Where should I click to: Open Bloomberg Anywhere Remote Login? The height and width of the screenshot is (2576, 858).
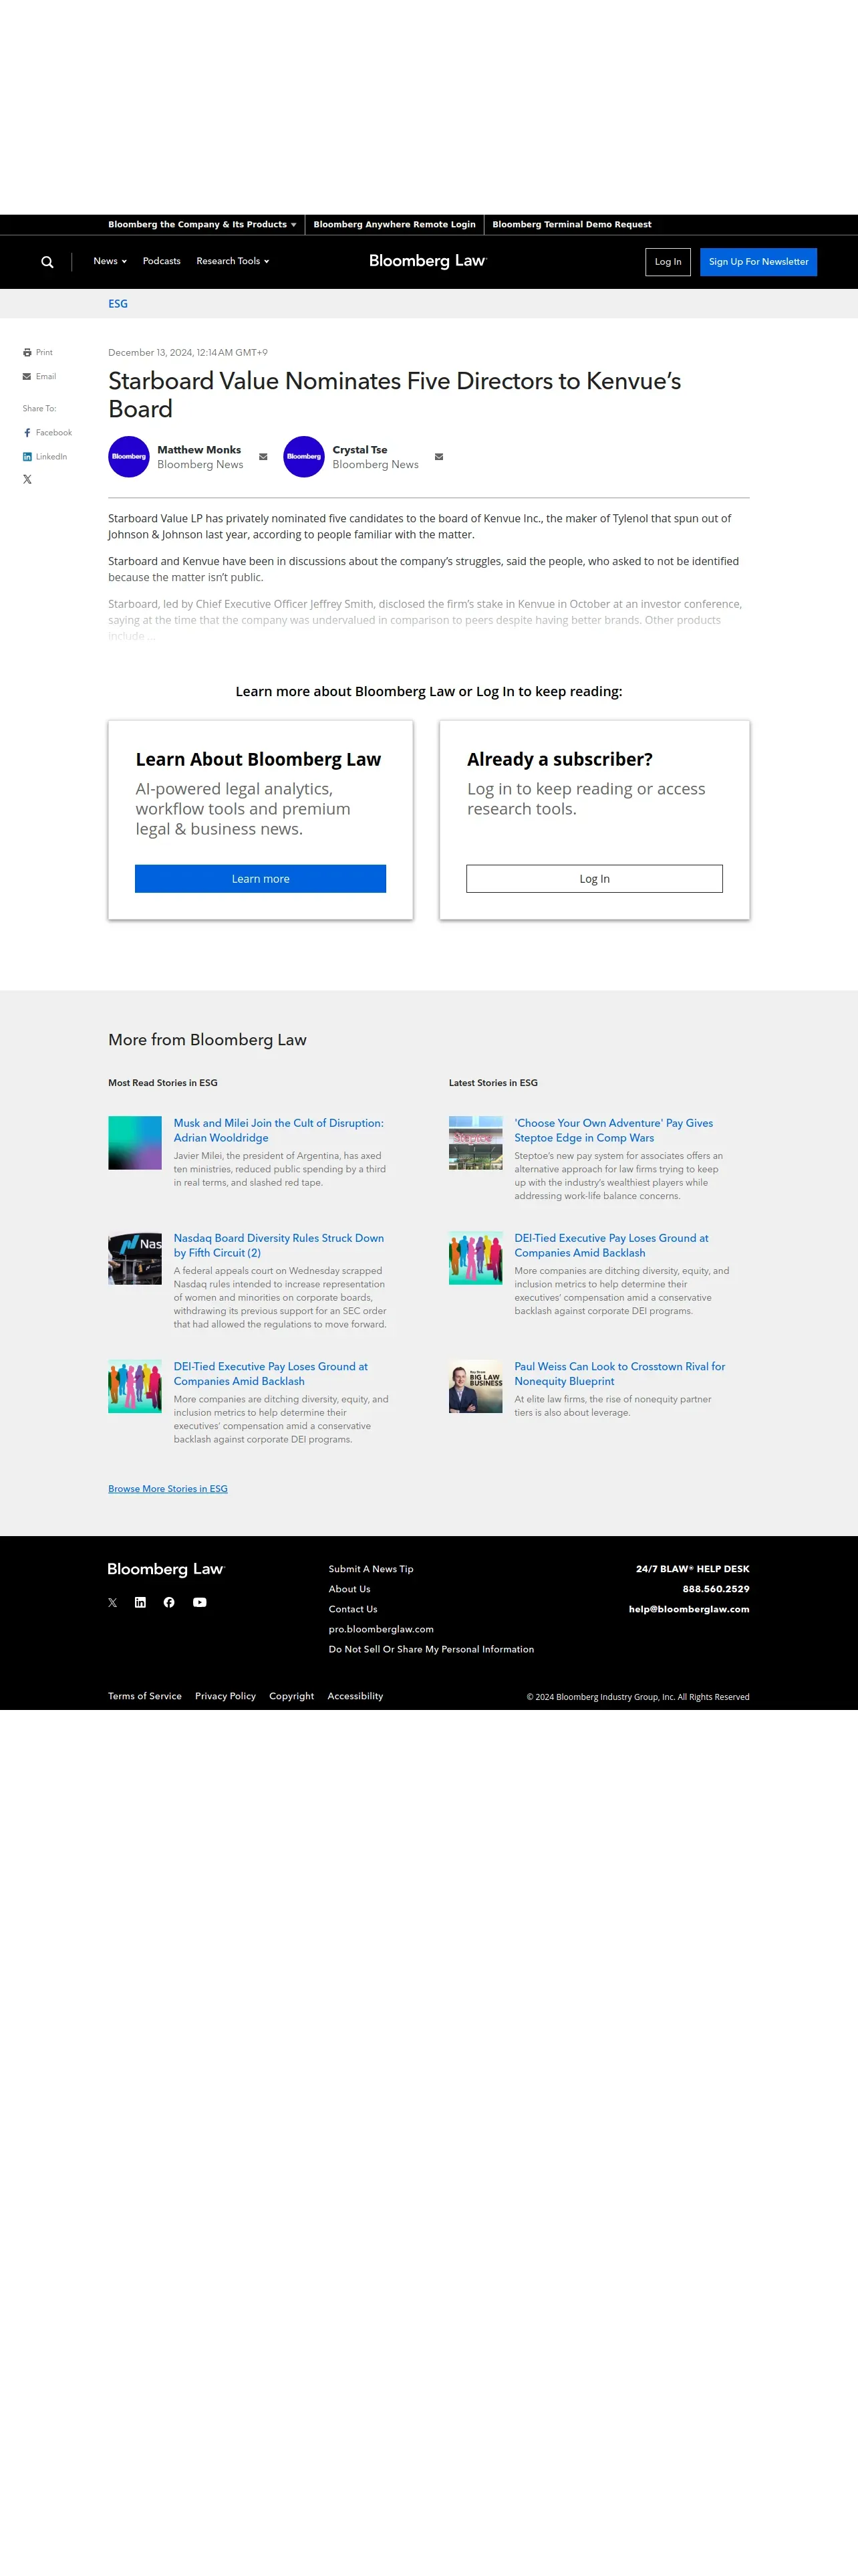point(394,225)
